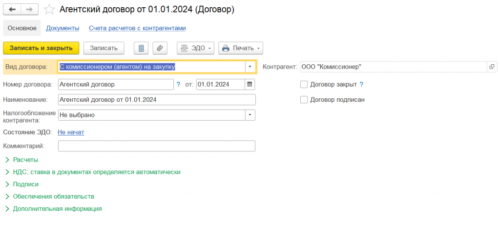
Task: Open the Вид договора dropdown list
Action: click(250, 67)
